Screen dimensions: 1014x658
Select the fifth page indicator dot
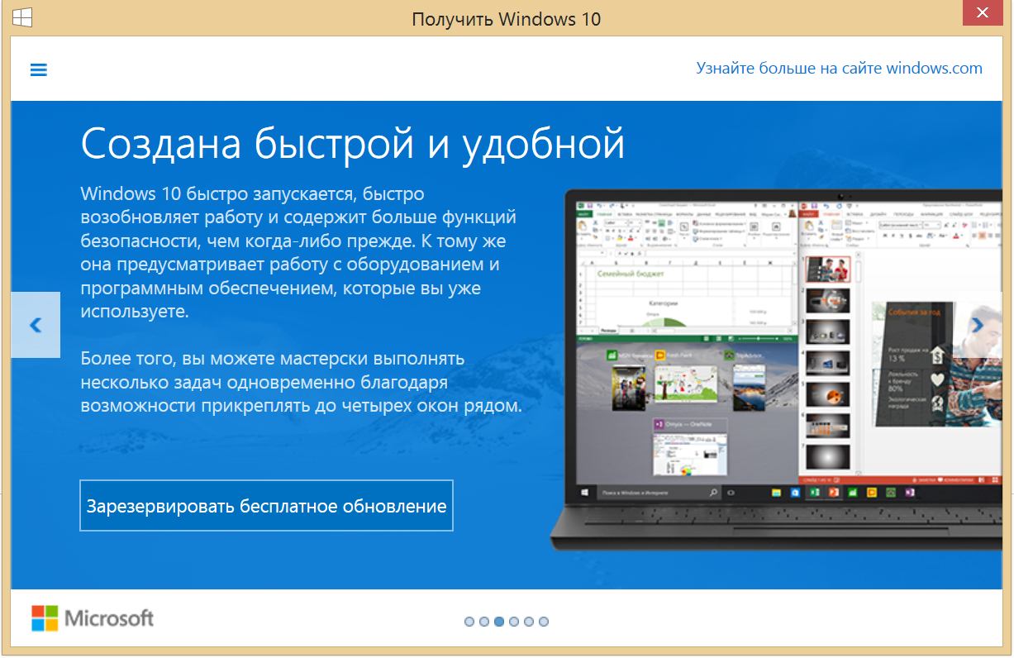[x=529, y=622]
